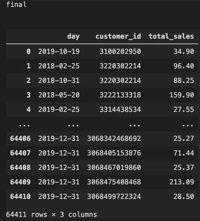Click customer id 3068405153876
Screen dimensions: 200x221
point(114,153)
